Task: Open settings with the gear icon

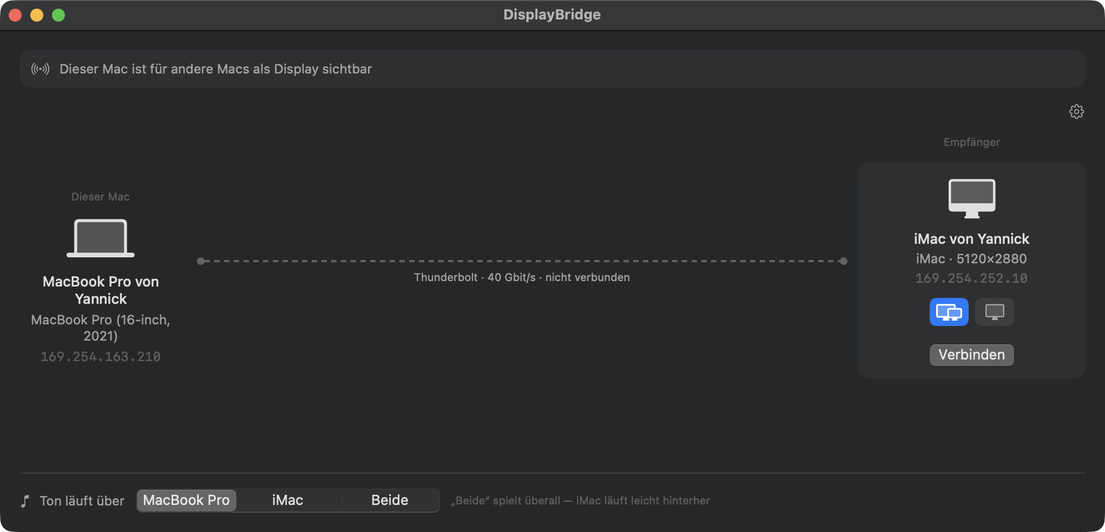Action: [x=1076, y=112]
